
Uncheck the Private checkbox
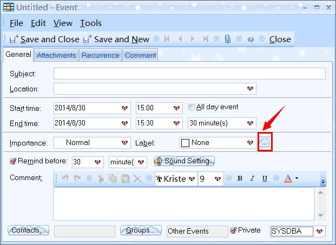point(233,230)
